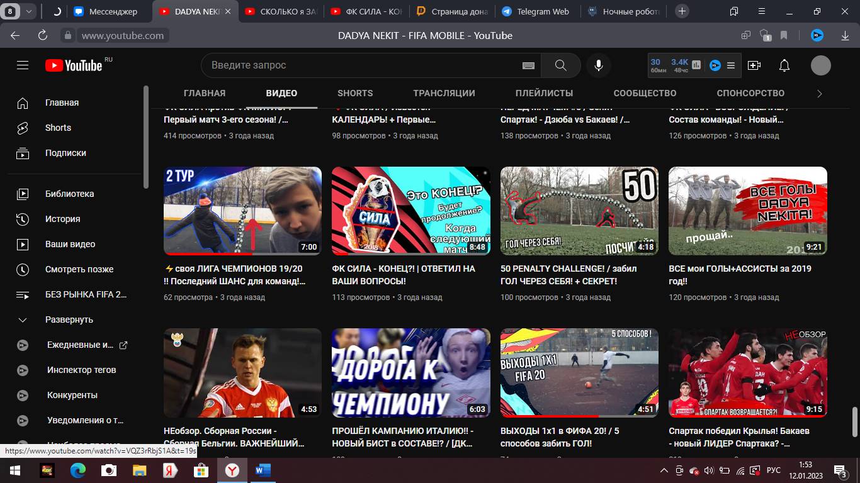Open vidIQ stats bar chart icon
Screen dimensions: 860x483
(x=696, y=65)
